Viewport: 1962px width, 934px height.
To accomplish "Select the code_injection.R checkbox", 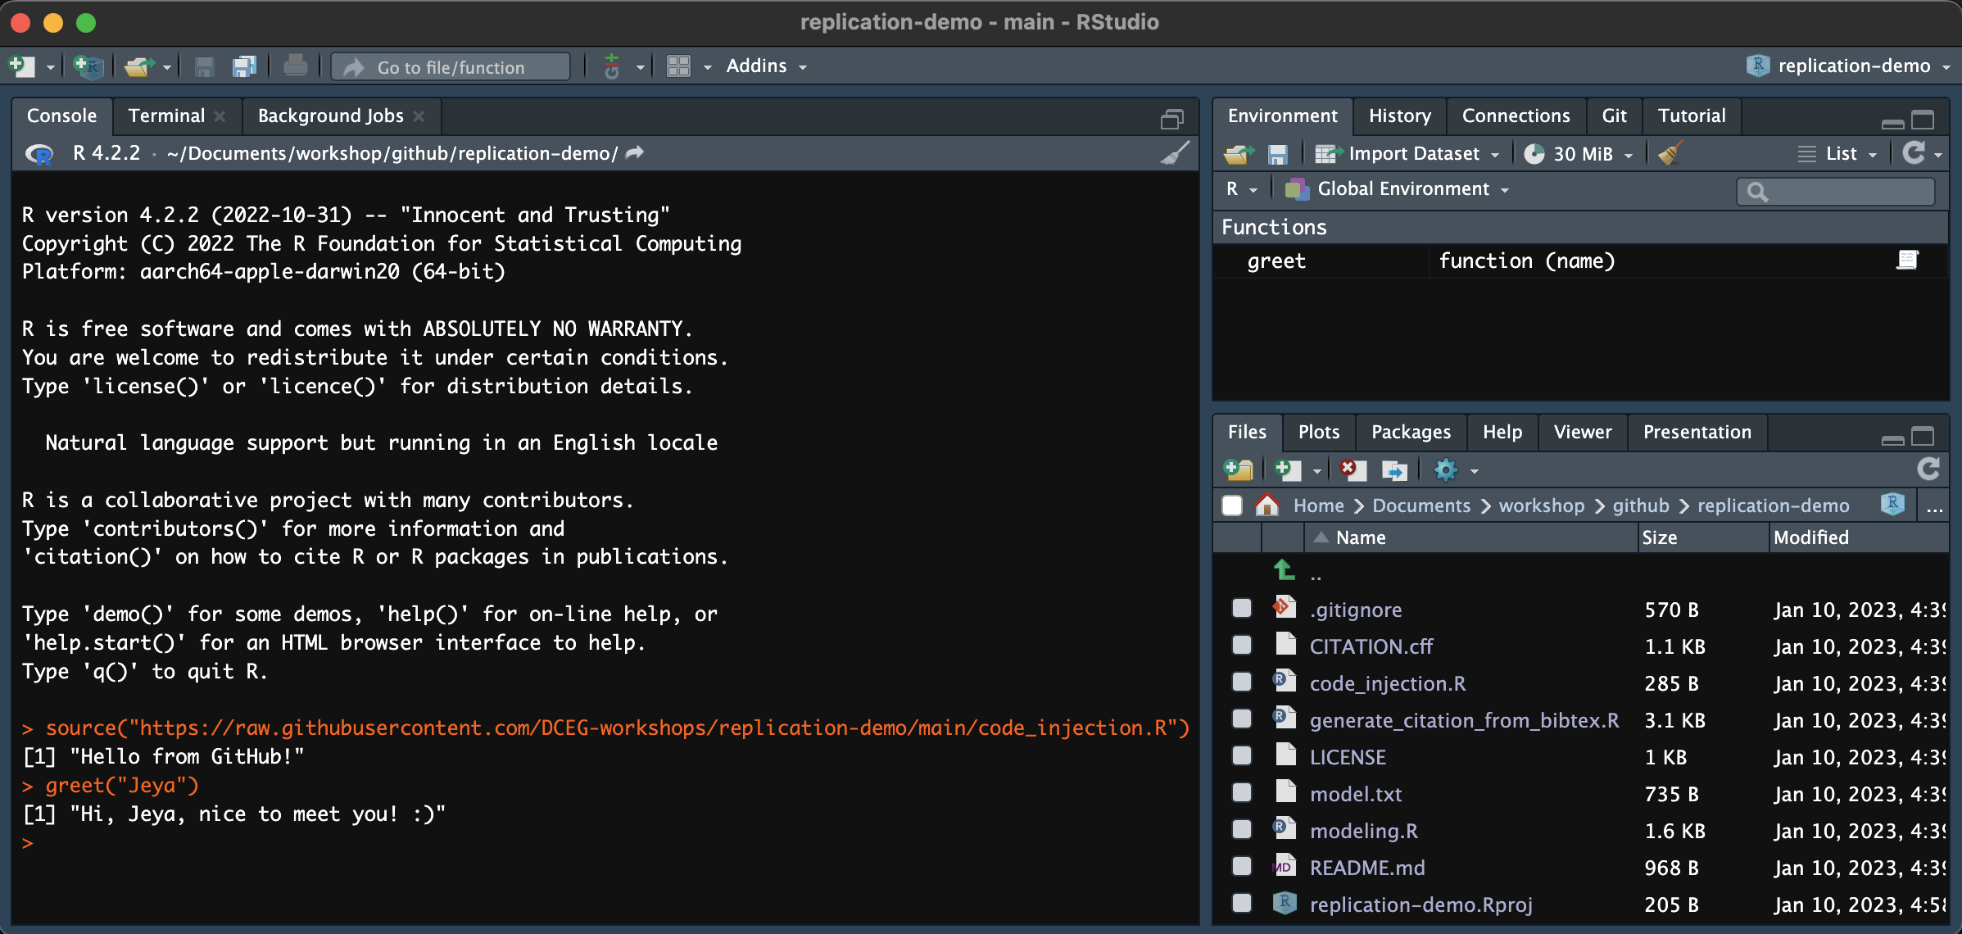I will pos(1242,682).
